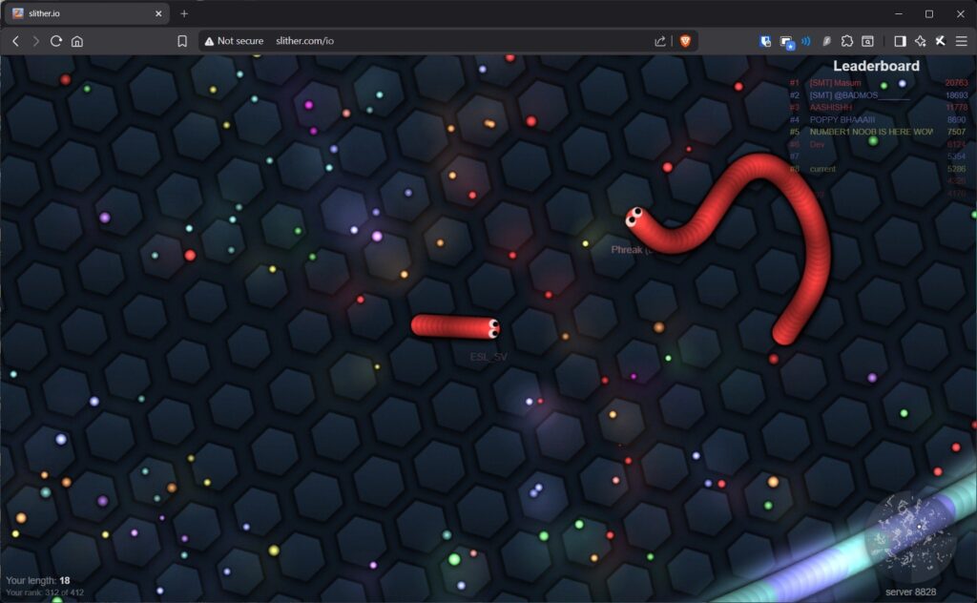Click the large red snake's head

pyautogui.click(x=634, y=218)
